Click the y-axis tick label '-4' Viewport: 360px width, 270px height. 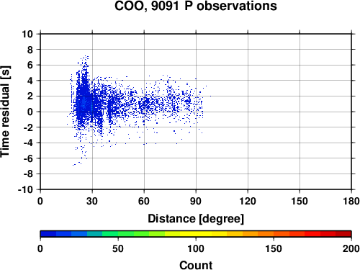pyautogui.click(x=28, y=143)
